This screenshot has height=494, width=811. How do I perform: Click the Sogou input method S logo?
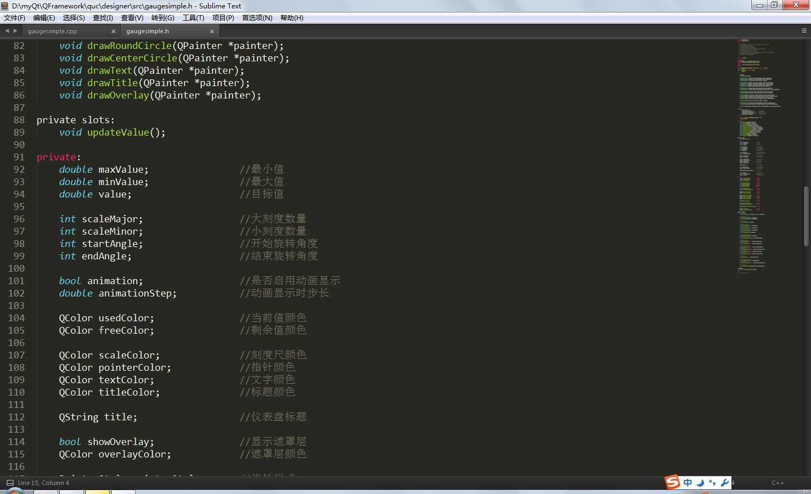point(672,482)
